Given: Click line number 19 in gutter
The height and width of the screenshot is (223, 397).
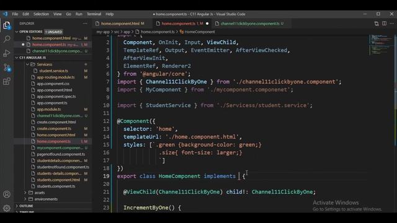Looking at the screenshot, I should pyautogui.click(x=106, y=176).
